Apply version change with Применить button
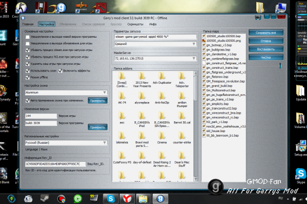 point(98,127)
